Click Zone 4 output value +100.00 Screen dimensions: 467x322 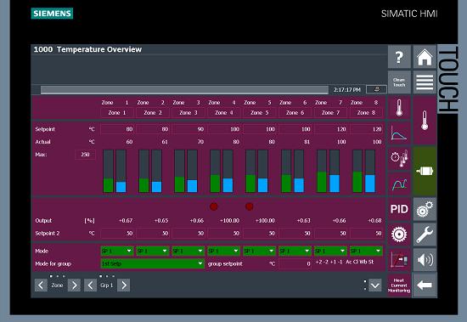(229, 221)
